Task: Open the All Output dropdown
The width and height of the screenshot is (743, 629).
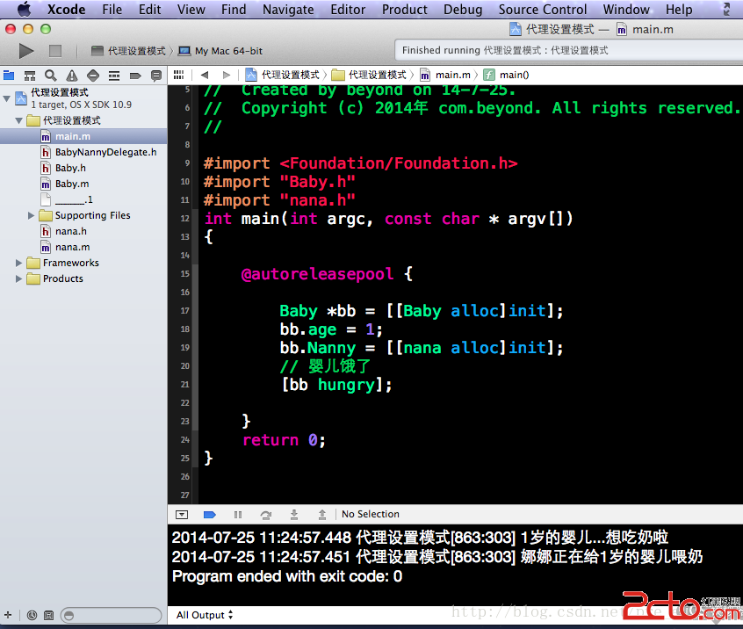Action: 205,615
